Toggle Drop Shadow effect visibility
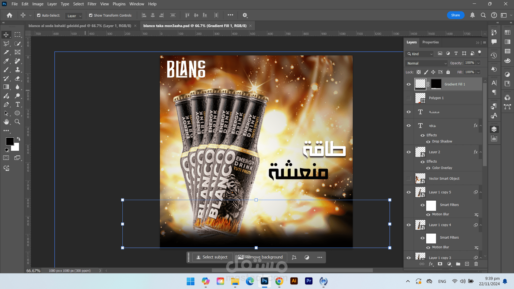514x289 pixels. 428,142
